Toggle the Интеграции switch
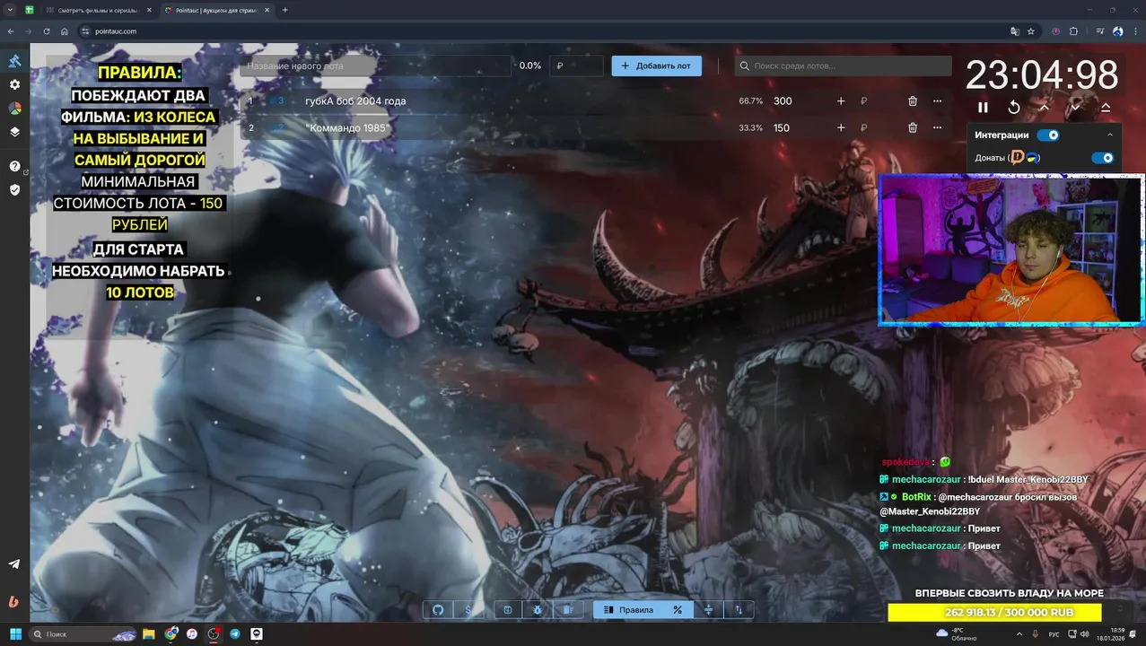 1047,135
